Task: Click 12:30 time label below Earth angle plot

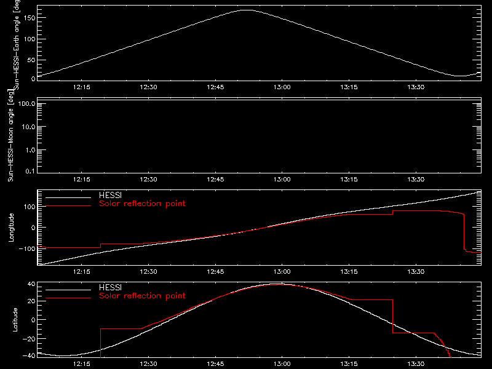Action: tap(148, 87)
